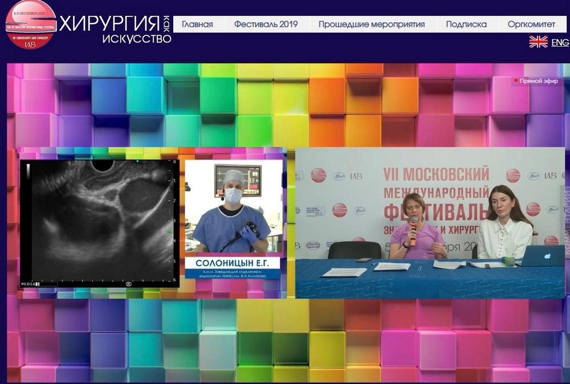Go to Прошедшие мероприятия page

(x=372, y=24)
